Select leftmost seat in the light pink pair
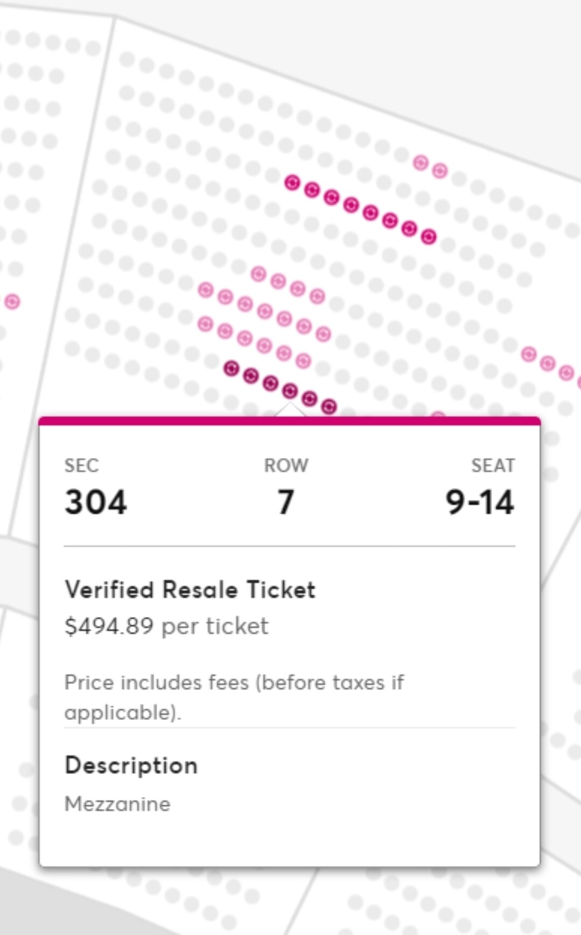The height and width of the screenshot is (935, 581). (421, 163)
